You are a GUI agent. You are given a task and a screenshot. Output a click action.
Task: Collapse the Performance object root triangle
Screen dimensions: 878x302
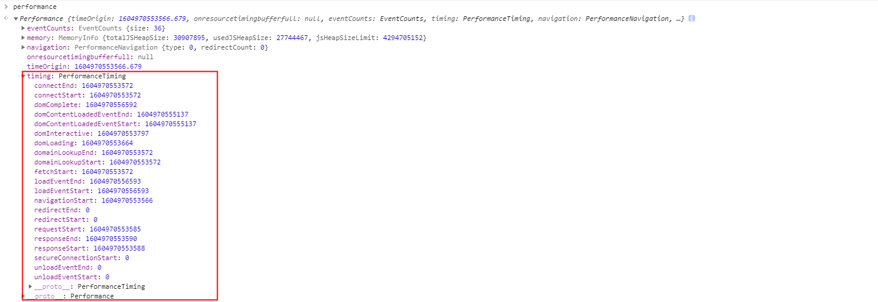pyautogui.click(x=16, y=19)
